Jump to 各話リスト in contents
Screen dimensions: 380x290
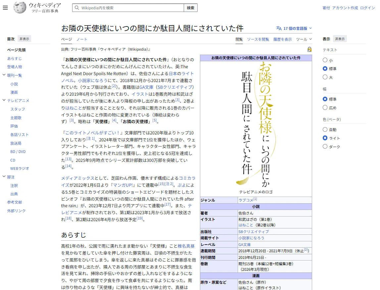pos(20,135)
